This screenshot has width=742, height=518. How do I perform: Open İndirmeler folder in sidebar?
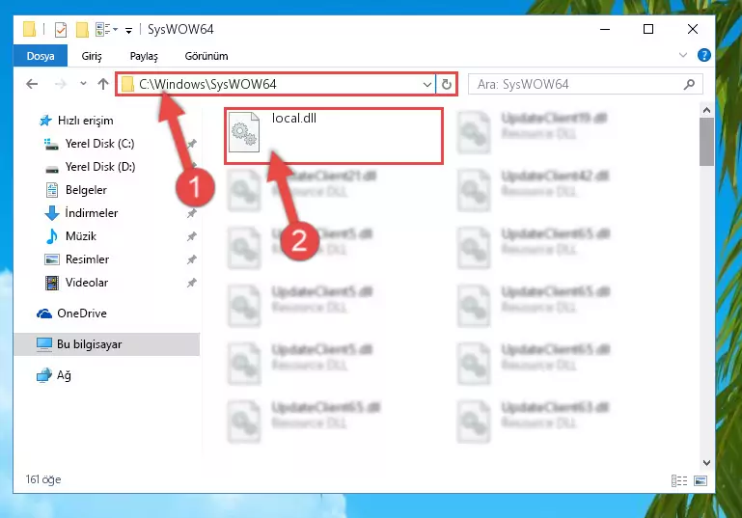point(92,213)
